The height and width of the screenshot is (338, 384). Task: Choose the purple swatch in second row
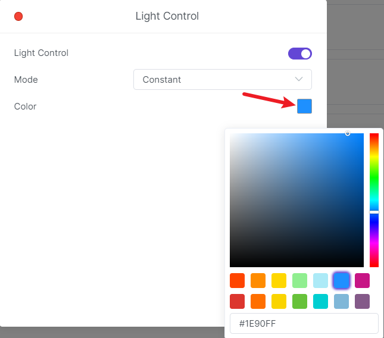pos(362,301)
